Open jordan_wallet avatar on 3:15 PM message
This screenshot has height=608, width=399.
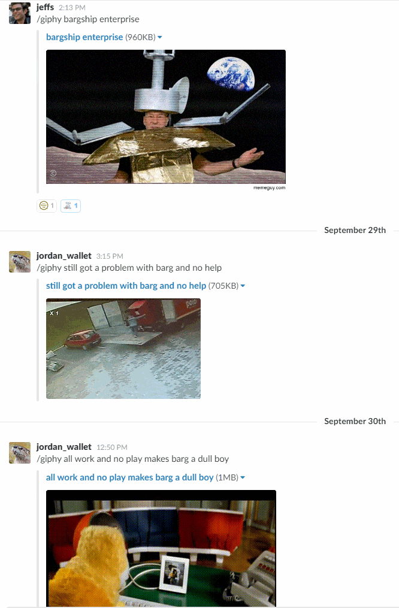point(20,261)
